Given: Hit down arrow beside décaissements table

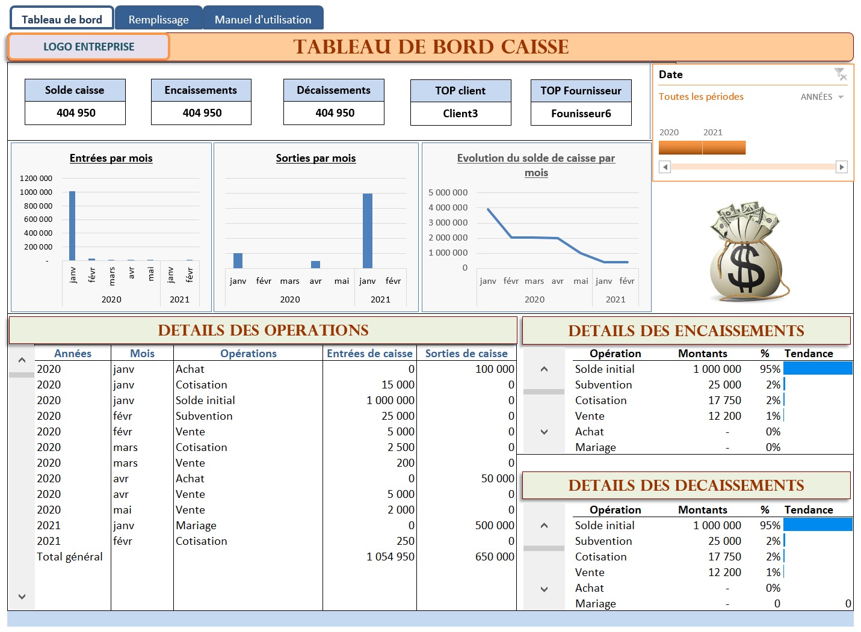Looking at the screenshot, I should (544, 589).
